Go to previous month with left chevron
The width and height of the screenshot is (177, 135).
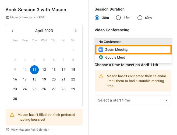12,31
